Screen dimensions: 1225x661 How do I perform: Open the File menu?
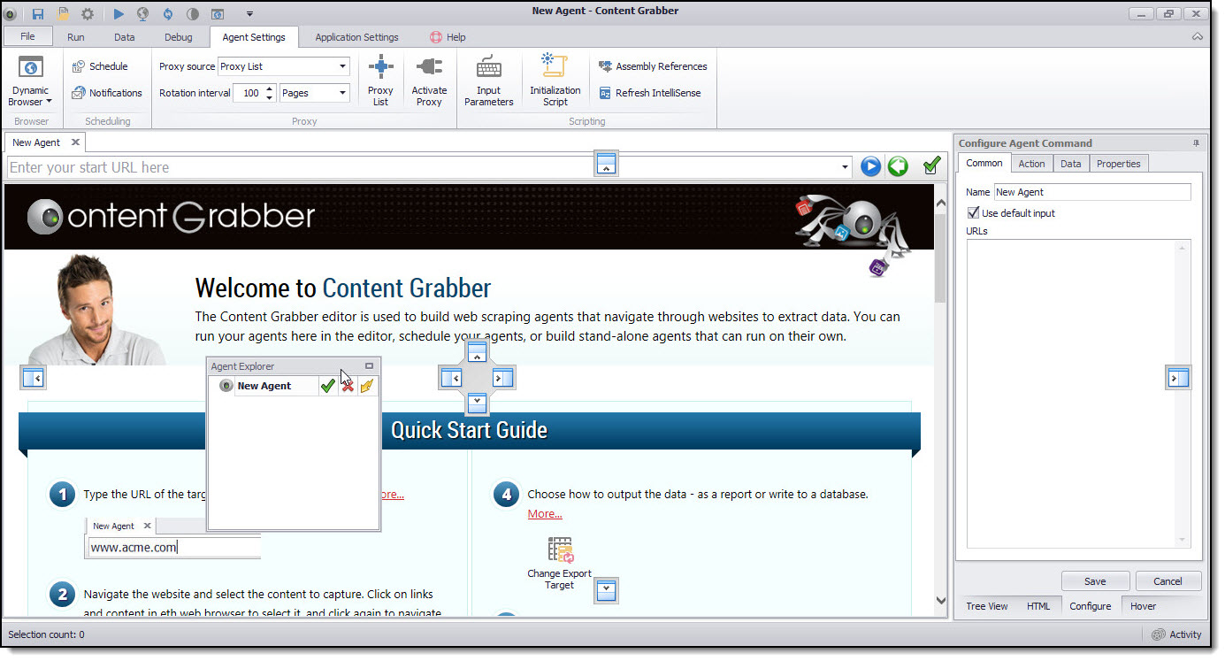[x=27, y=36]
